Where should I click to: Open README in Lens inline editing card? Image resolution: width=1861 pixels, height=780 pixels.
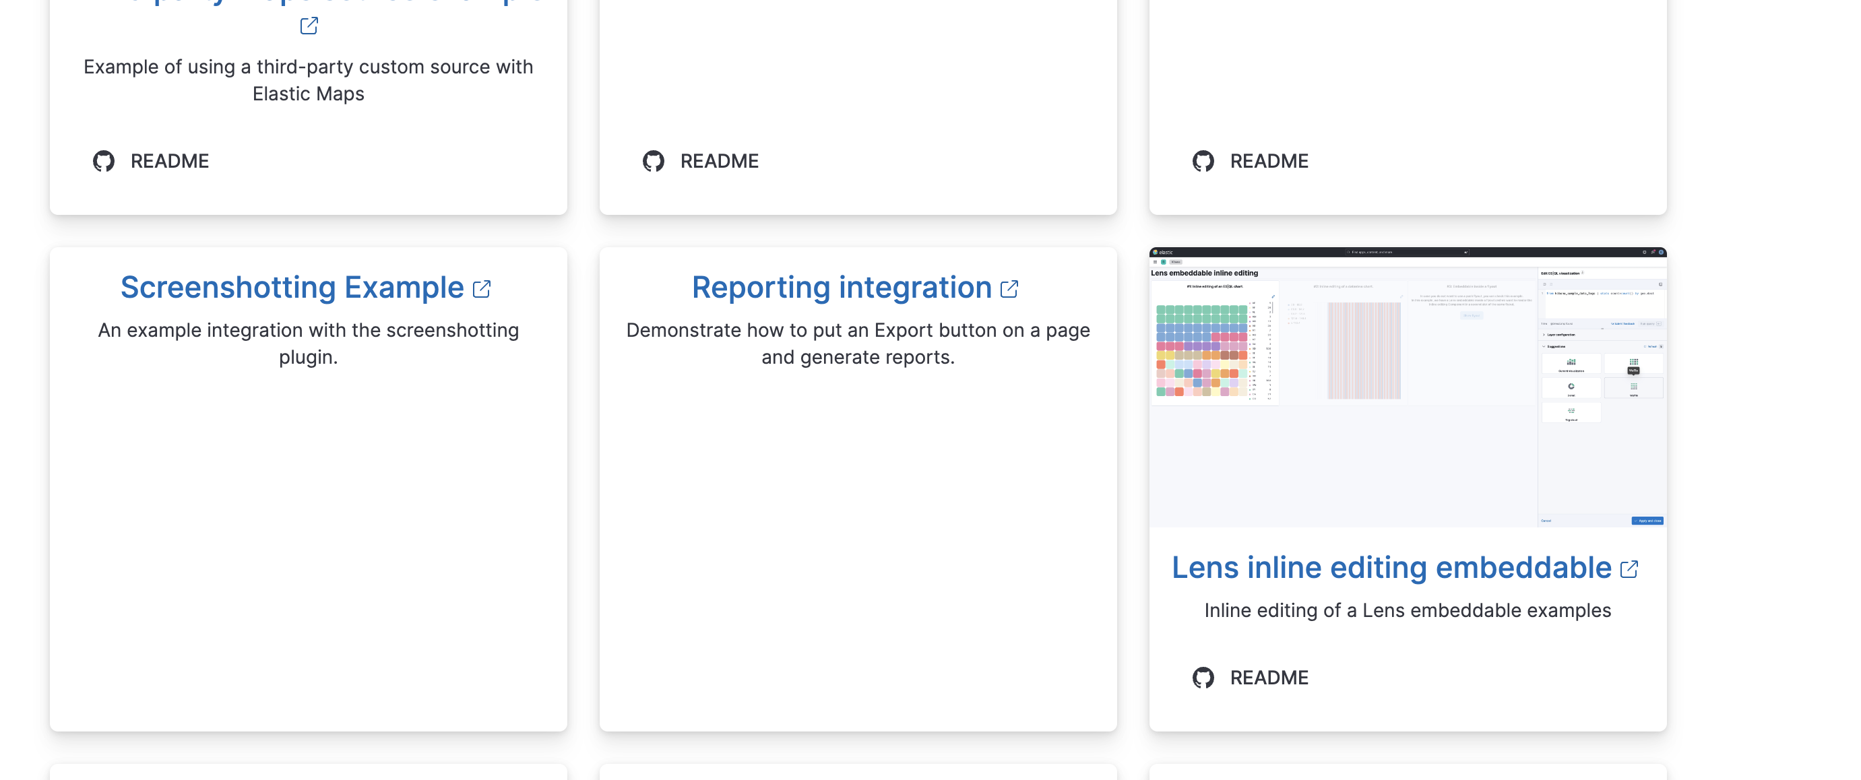pos(1269,678)
